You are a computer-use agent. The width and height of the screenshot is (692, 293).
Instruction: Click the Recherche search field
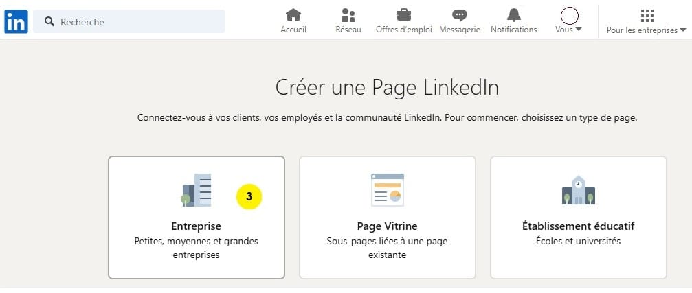(x=129, y=21)
